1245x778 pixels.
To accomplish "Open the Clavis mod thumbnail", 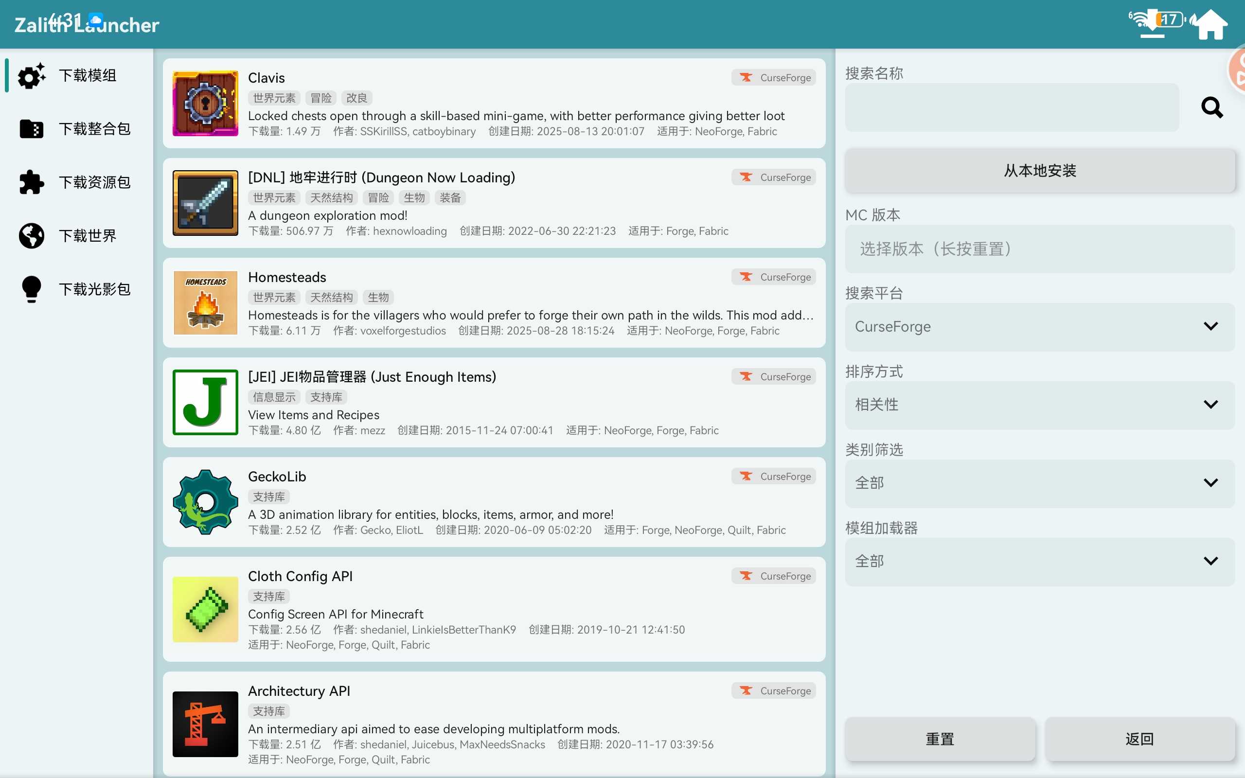I will click(205, 104).
